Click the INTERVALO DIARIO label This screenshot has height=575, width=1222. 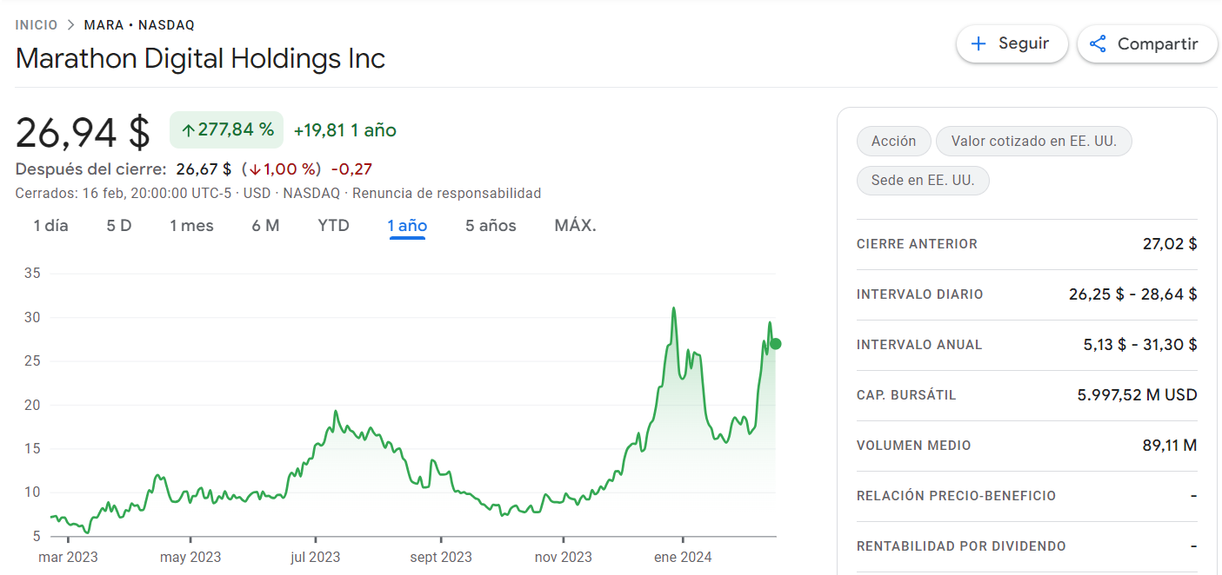[x=919, y=294]
